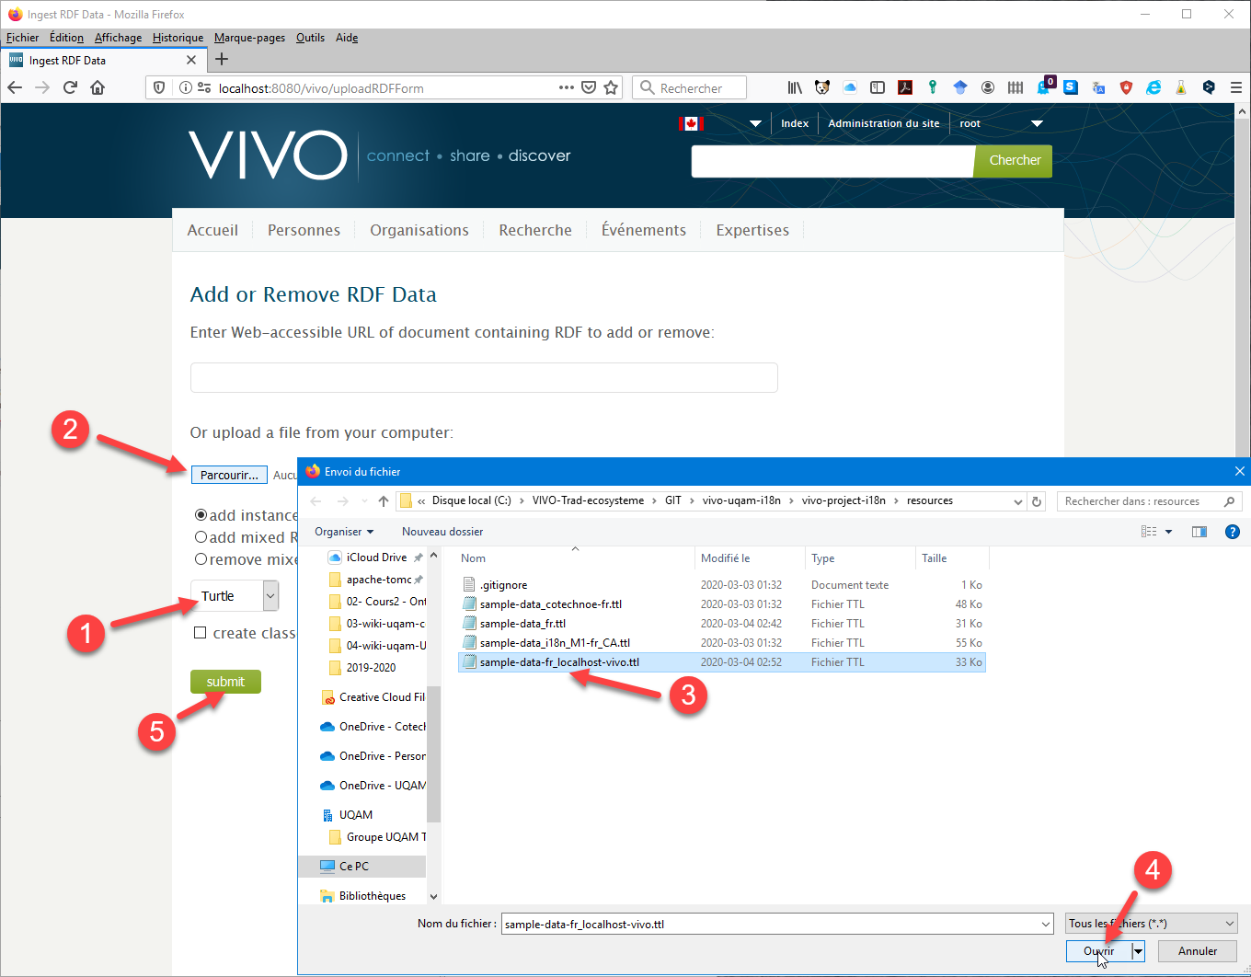
Task: Open the Historique menu
Action: coord(178,38)
